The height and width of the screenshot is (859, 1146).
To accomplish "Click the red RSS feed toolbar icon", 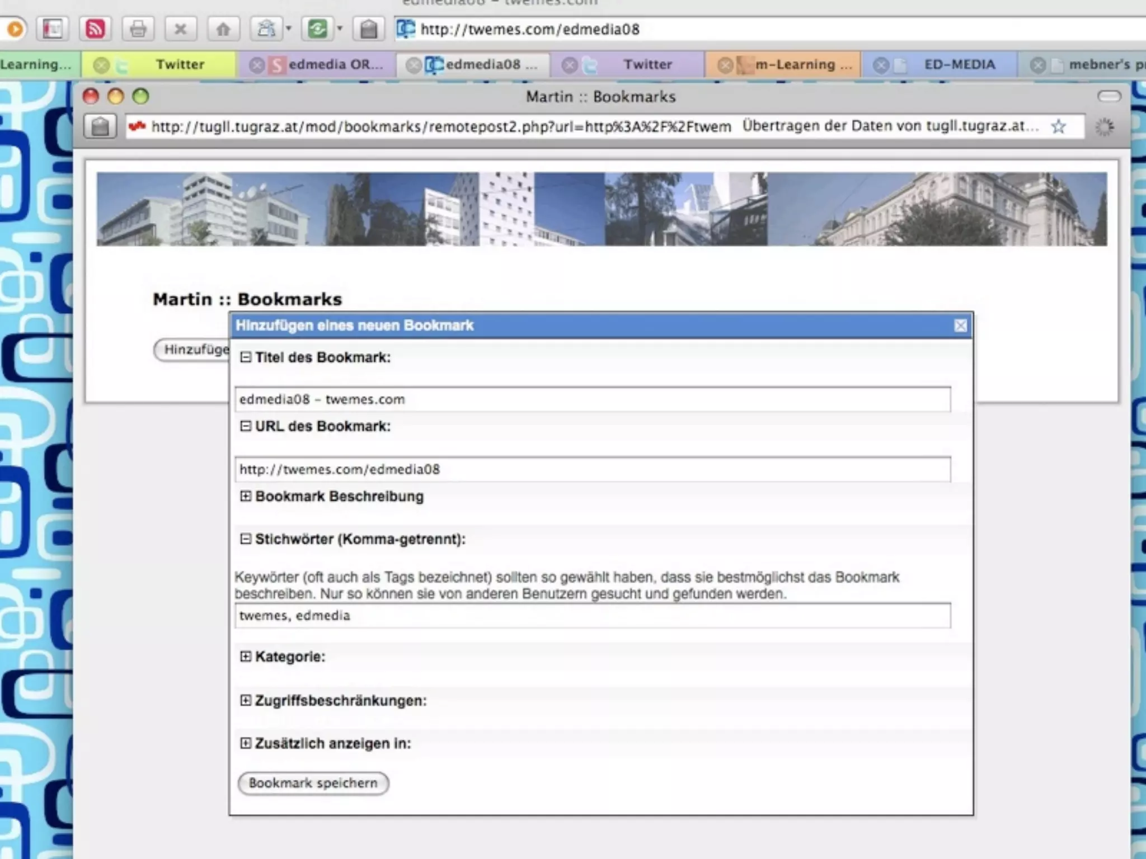I will (x=95, y=29).
